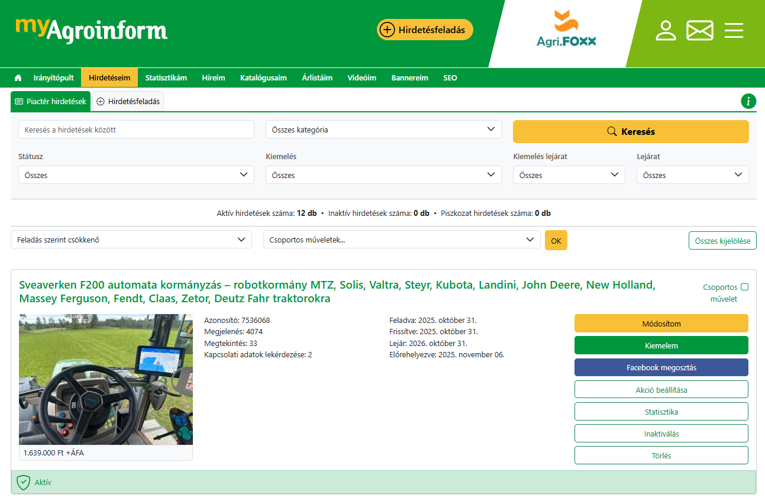
Task: Click the Aktív status shield icon
Action: point(23,482)
